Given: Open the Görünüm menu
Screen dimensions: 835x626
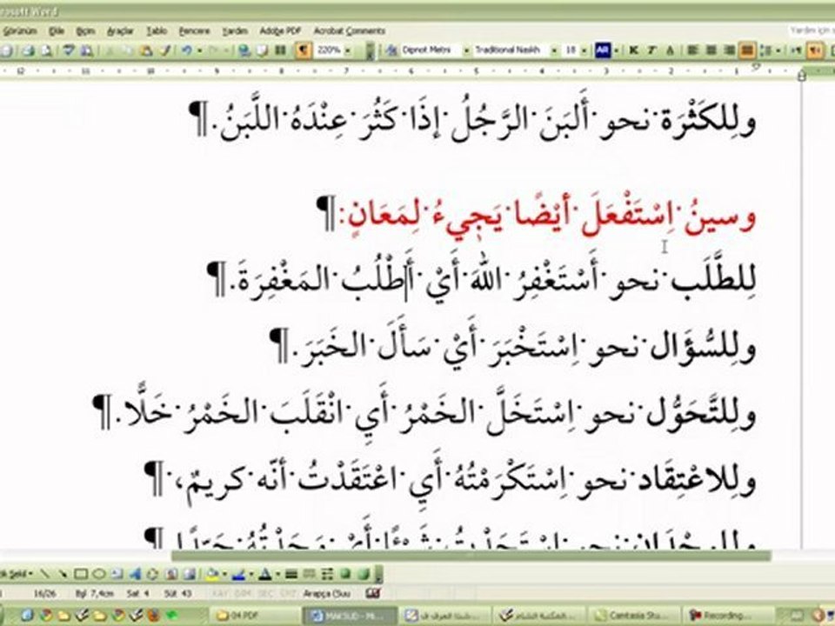Looking at the screenshot, I should [20, 31].
